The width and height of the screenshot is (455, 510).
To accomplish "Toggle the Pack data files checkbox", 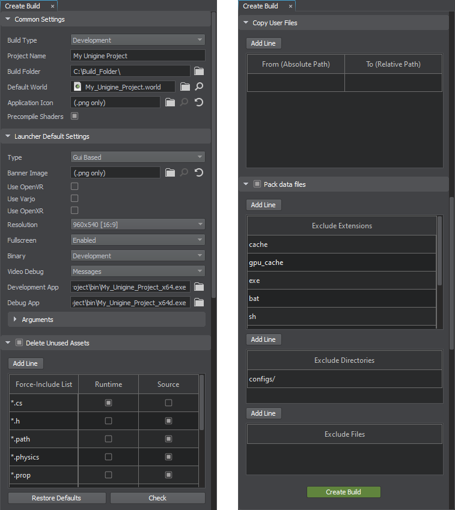I will click(x=257, y=184).
